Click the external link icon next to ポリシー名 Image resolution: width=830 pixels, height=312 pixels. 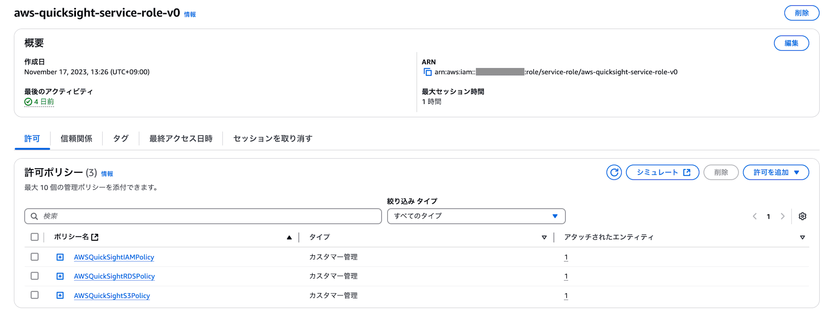click(95, 237)
